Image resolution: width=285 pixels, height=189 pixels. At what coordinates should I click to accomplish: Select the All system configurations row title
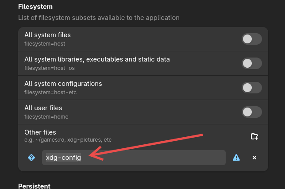click(x=63, y=84)
